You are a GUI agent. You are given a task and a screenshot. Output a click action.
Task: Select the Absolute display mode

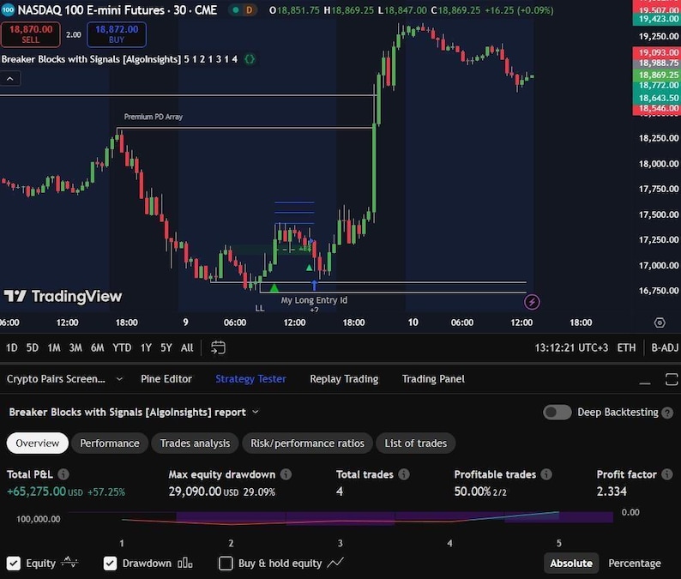coord(571,564)
